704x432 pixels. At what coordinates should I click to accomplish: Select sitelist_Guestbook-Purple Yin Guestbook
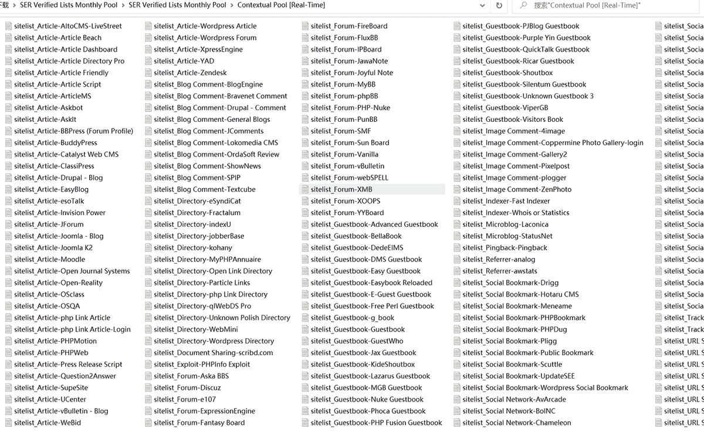[x=526, y=38]
